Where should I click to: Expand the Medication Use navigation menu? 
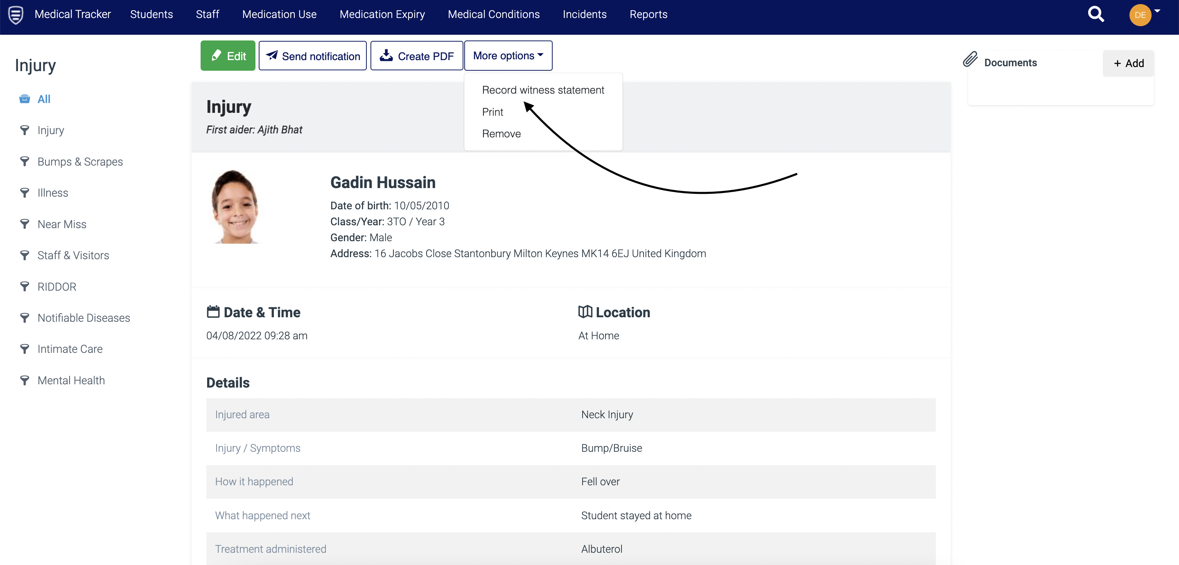pyautogui.click(x=278, y=13)
